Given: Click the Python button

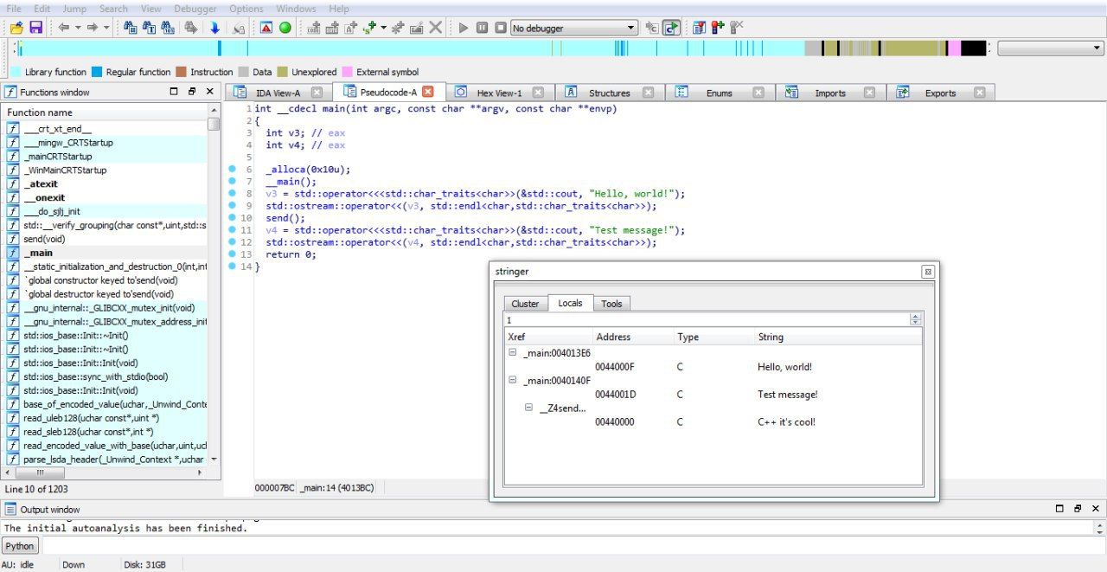Looking at the screenshot, I should (19, 546).
